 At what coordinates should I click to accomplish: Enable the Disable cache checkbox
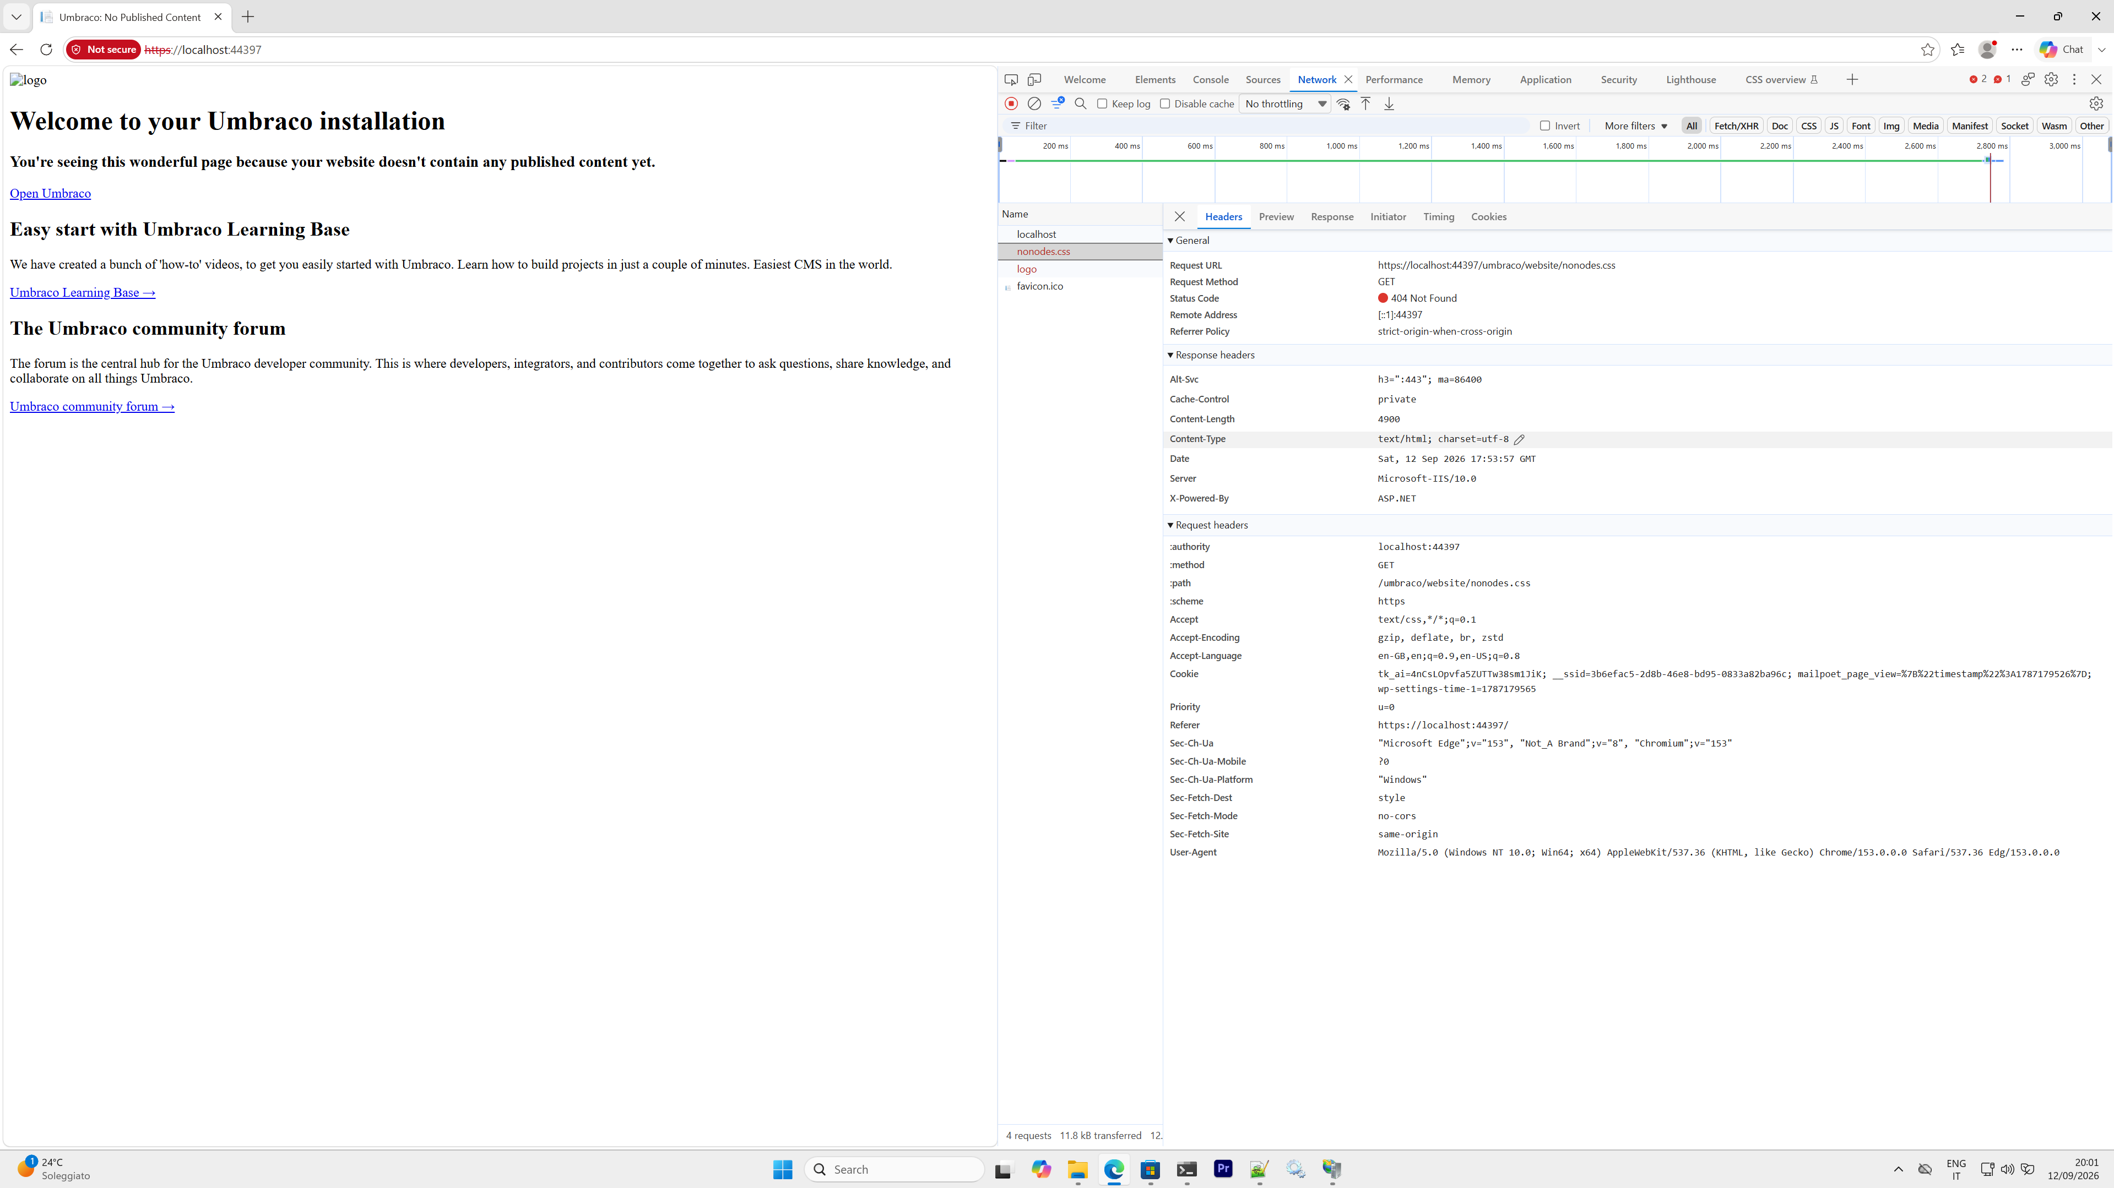coord(1164,103)
